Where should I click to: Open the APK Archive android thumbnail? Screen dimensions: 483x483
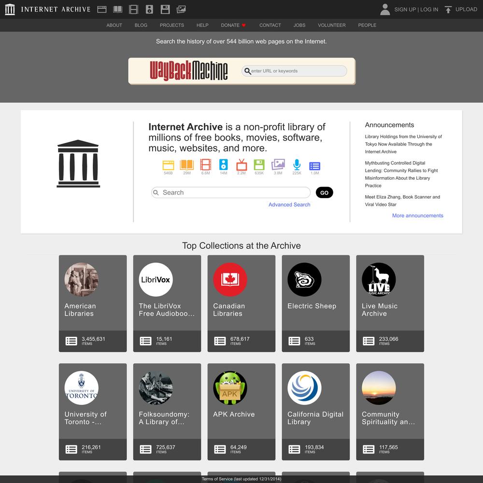[x=230, y=388]
